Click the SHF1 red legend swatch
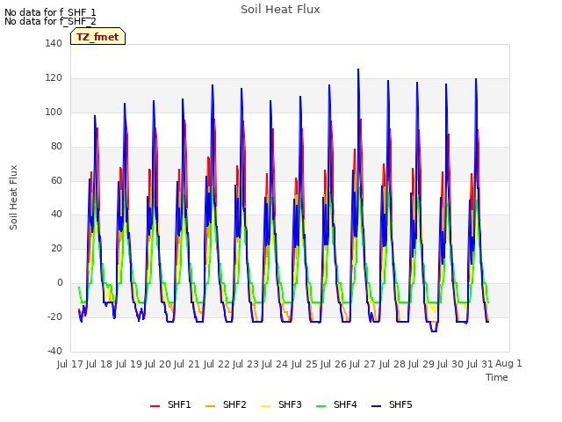Viewport: 562px width, 422px height. 155,405
